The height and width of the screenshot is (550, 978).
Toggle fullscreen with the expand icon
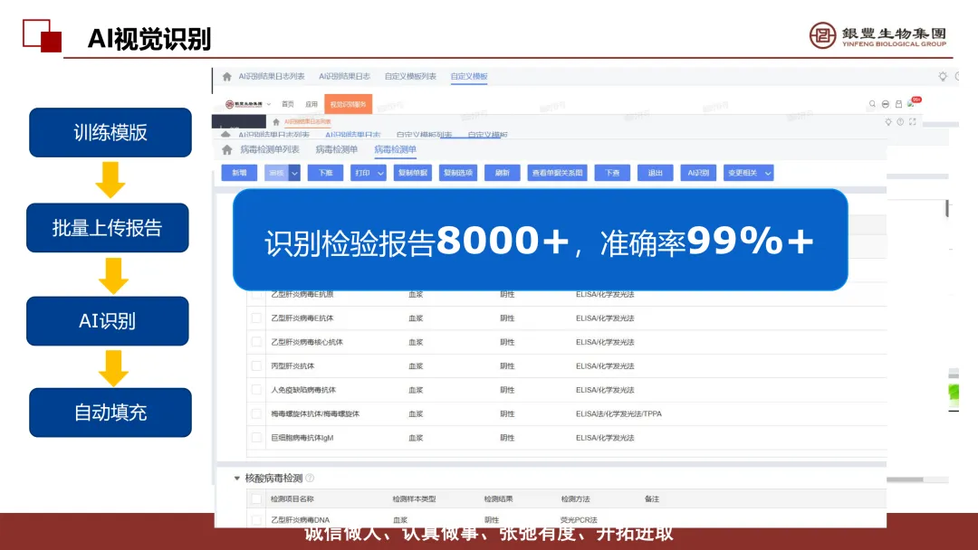(x=913, y=122)
